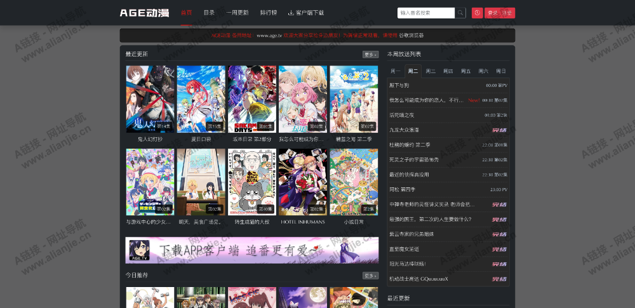The height and width of the screenshot is (308, 635).
Task: Switch to 周五 schedule tab
Action: 465,71
